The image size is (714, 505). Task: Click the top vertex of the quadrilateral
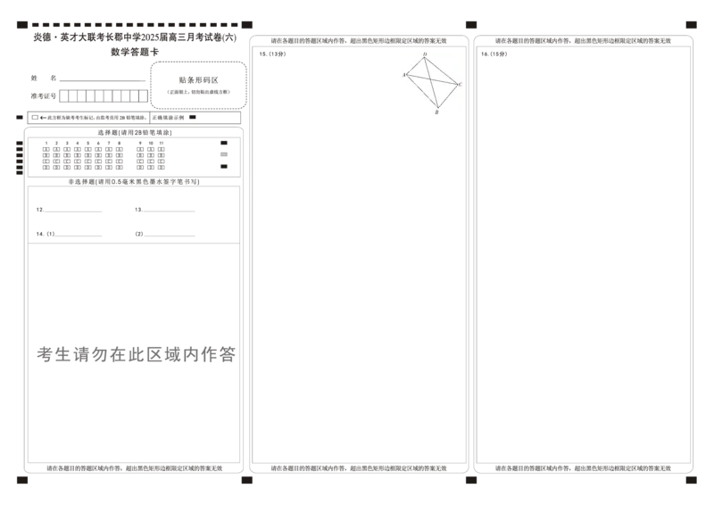[425, 55]
